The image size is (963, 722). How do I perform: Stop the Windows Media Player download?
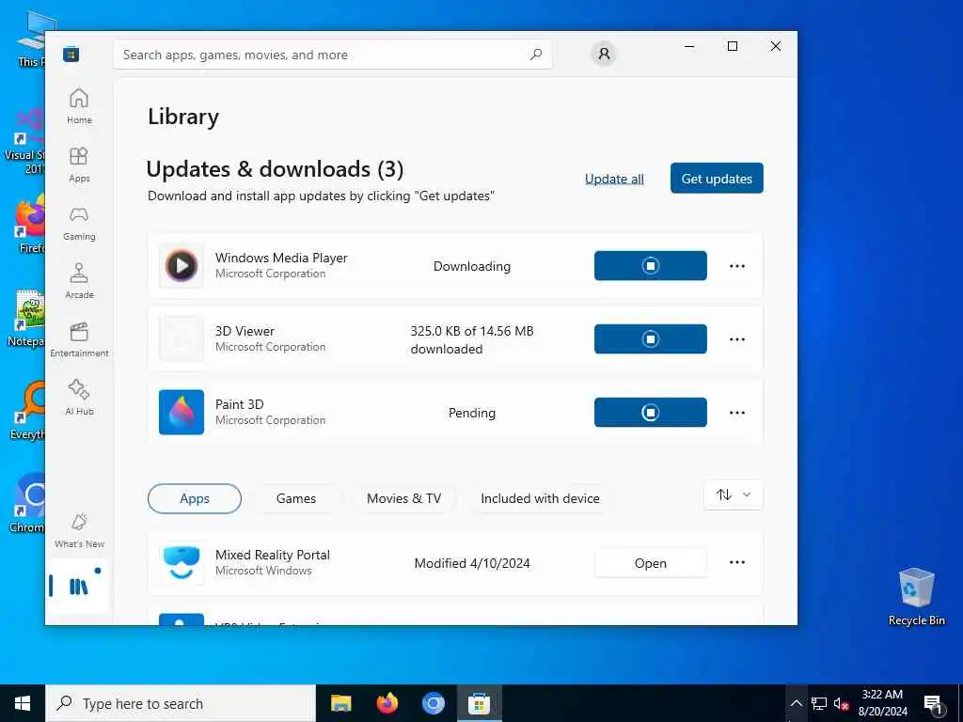[x=651, y=266]
